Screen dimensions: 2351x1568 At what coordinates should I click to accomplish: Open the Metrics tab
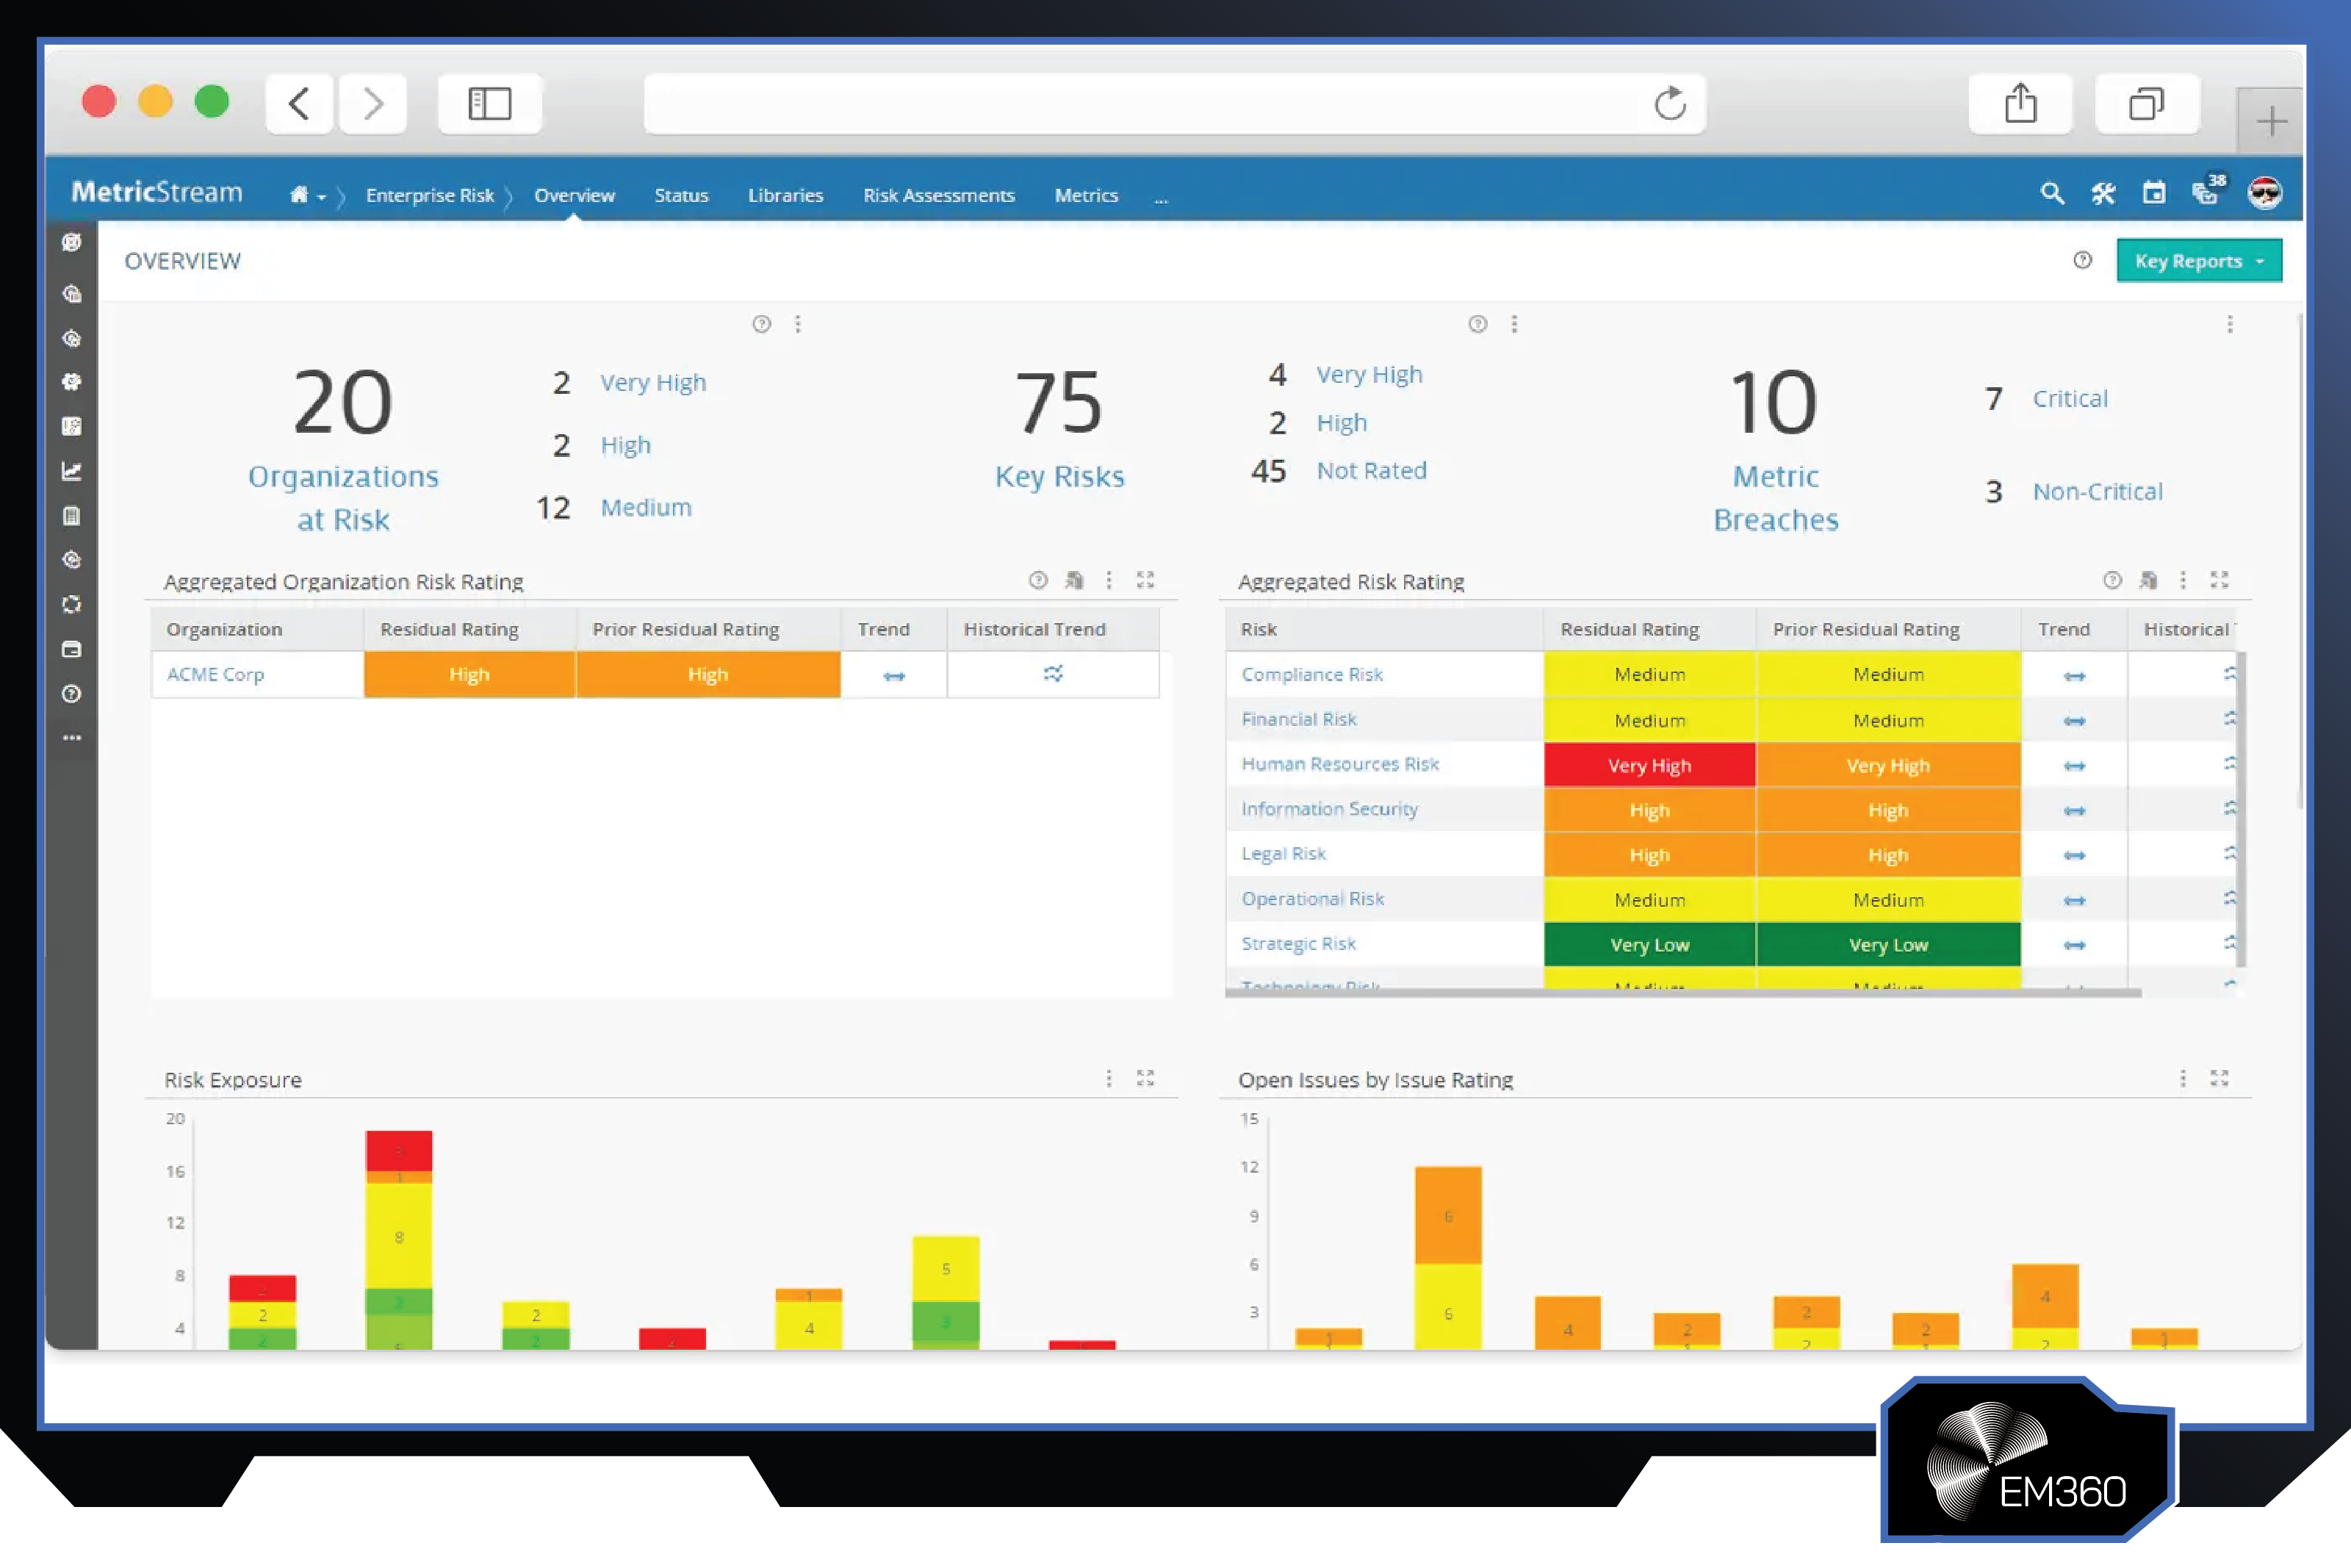click(x=1086, y=196)
